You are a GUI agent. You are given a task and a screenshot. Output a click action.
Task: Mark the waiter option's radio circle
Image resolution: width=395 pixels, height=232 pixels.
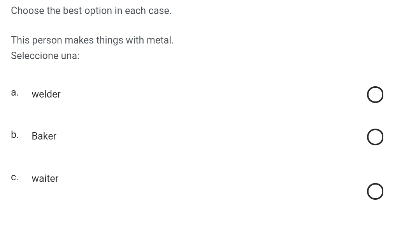coord(375,192)
